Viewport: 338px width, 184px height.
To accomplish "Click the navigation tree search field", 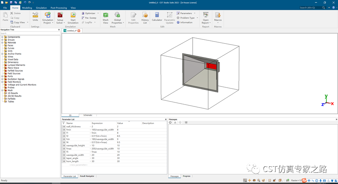I will tap(30, 33).
